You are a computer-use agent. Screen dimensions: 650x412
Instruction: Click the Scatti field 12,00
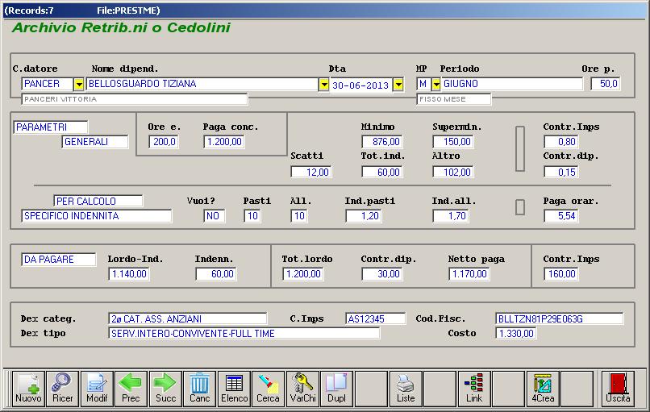point(311,172)
